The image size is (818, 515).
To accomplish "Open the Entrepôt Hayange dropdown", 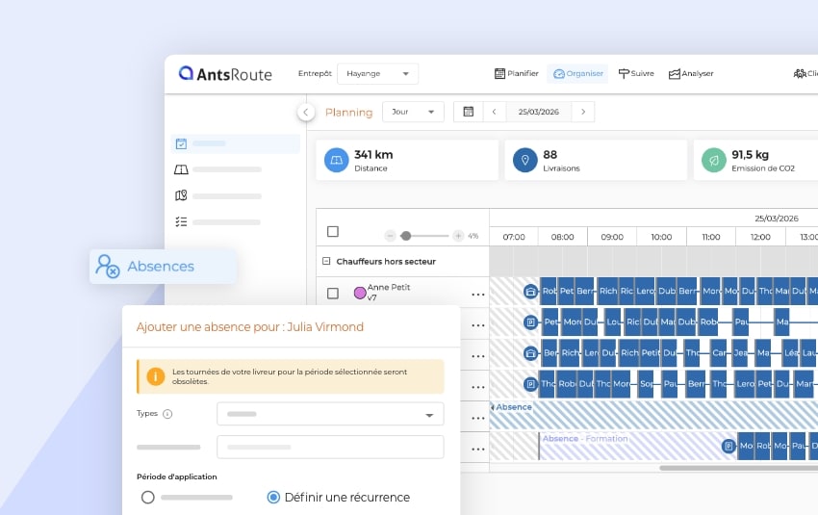I will point(379,73).
